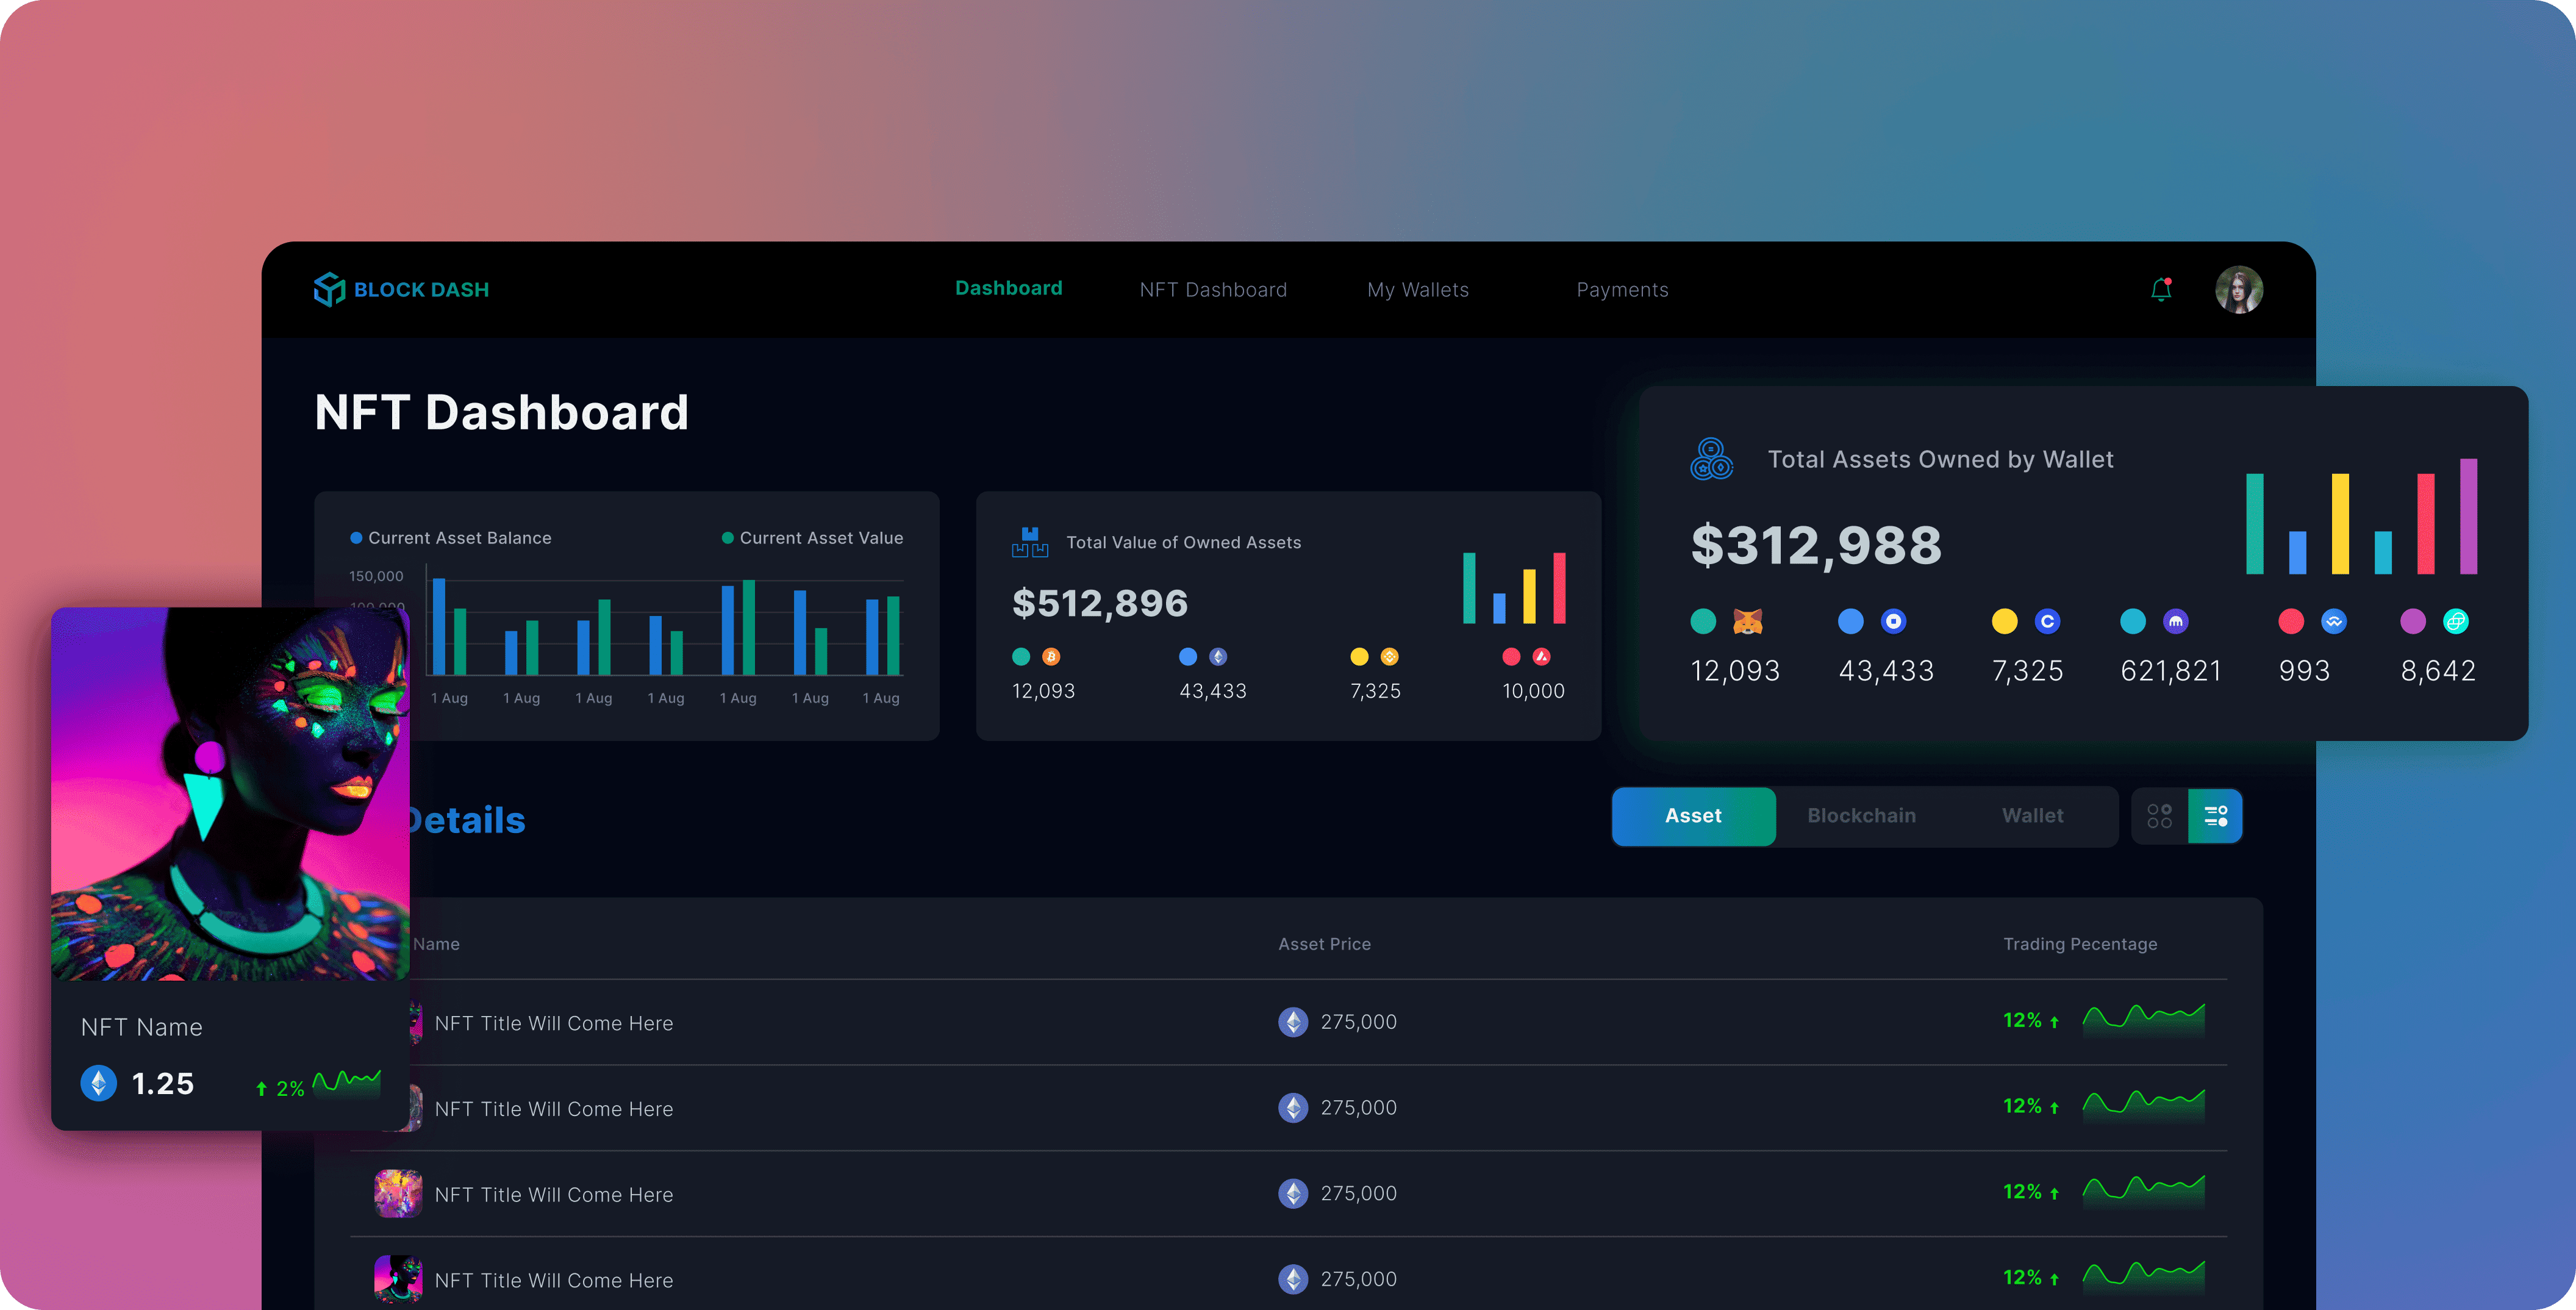Select the Asset filter tab

pyautogui.click(x=1693, y=816)
